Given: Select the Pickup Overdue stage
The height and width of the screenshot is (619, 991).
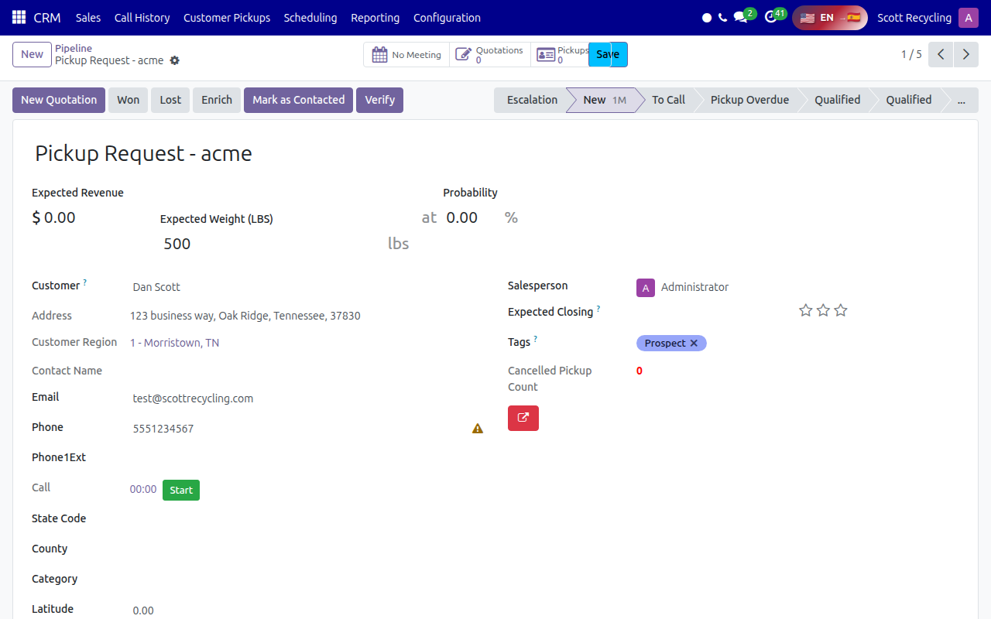Looking at the screenshot, I should click(x=749, y=100).
